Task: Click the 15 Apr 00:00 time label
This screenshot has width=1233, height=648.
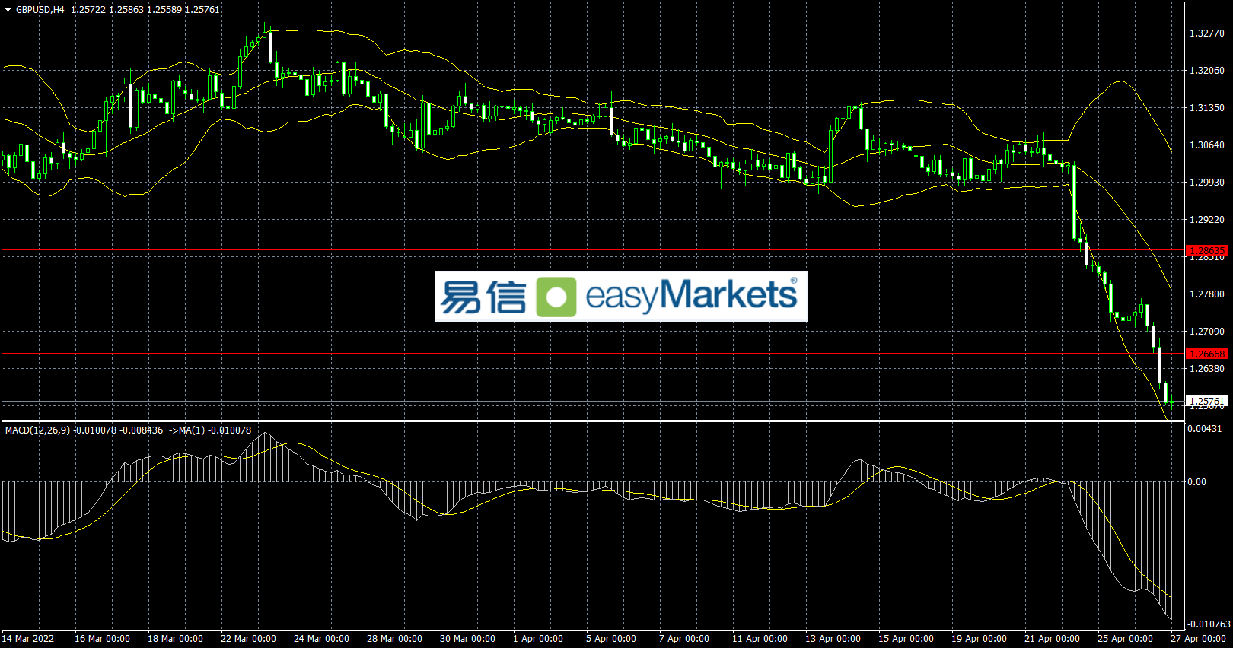Action: pos(906,639)
